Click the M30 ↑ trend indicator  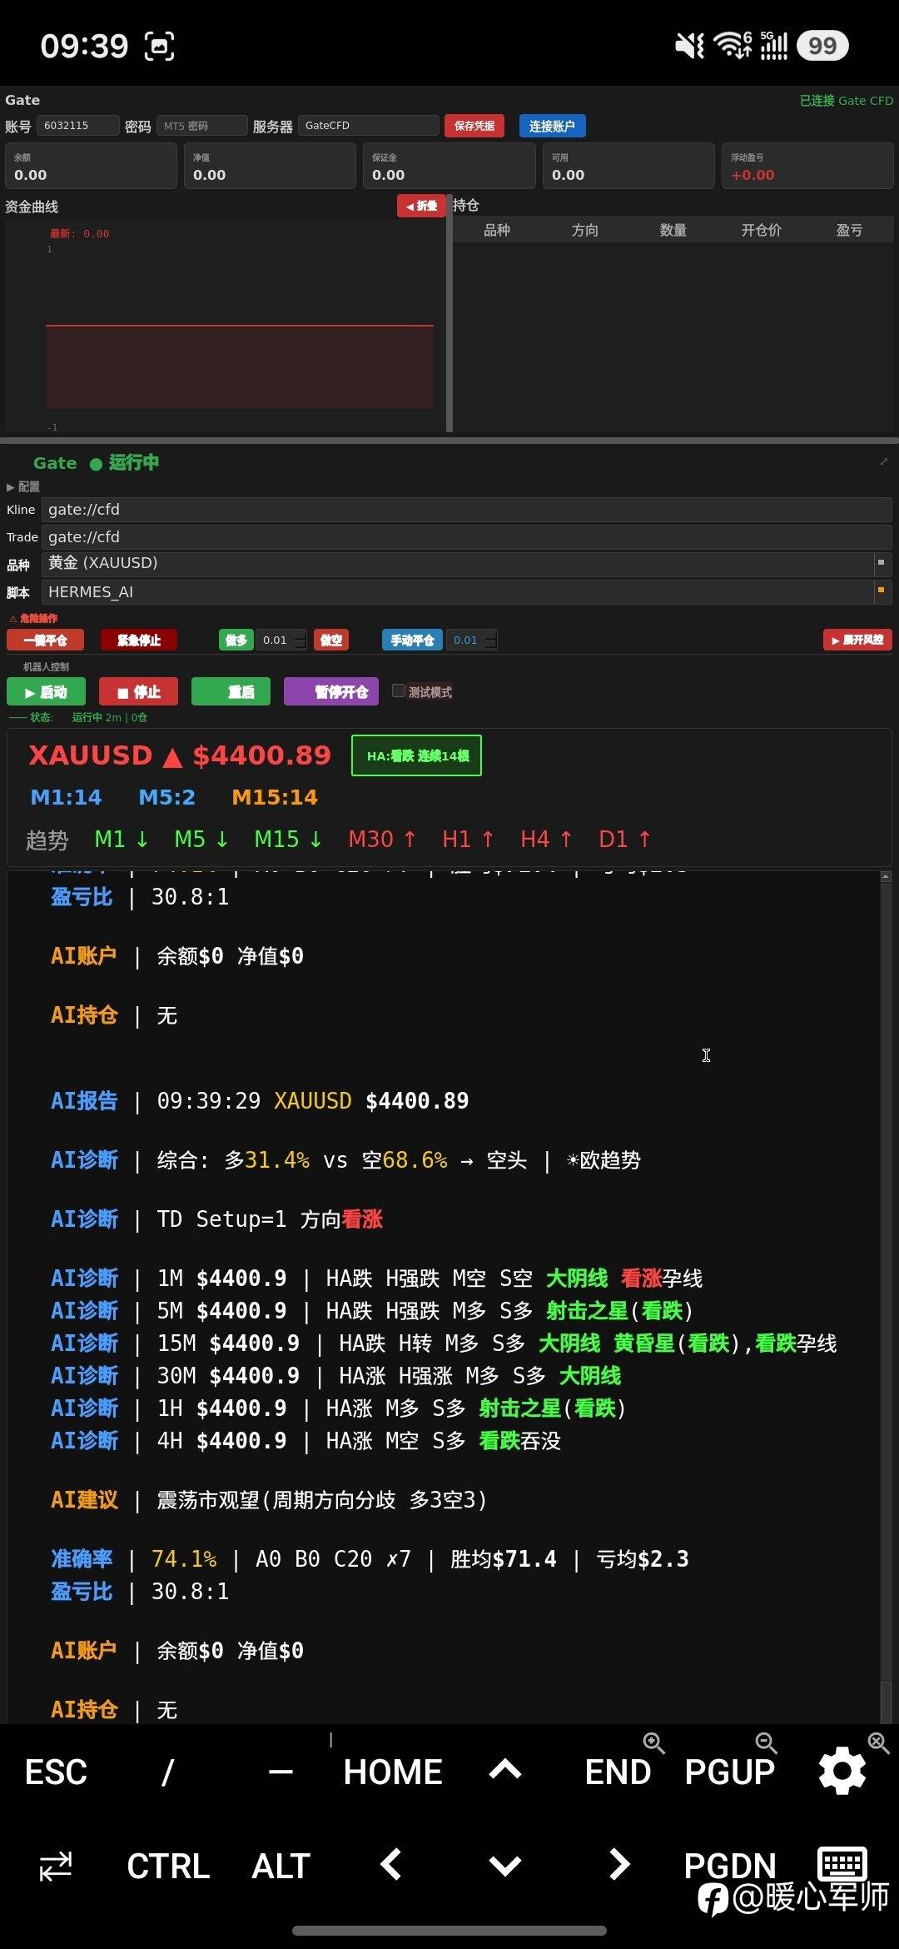pyautogui.click(x=382, y=839)
